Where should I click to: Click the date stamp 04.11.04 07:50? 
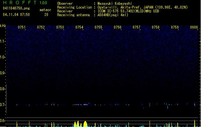click(x=16, y=15)
